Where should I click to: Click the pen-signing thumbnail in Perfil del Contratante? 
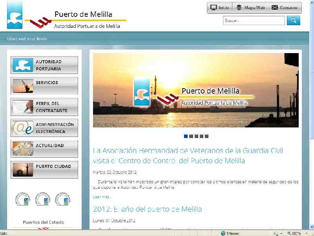(23, 107)
